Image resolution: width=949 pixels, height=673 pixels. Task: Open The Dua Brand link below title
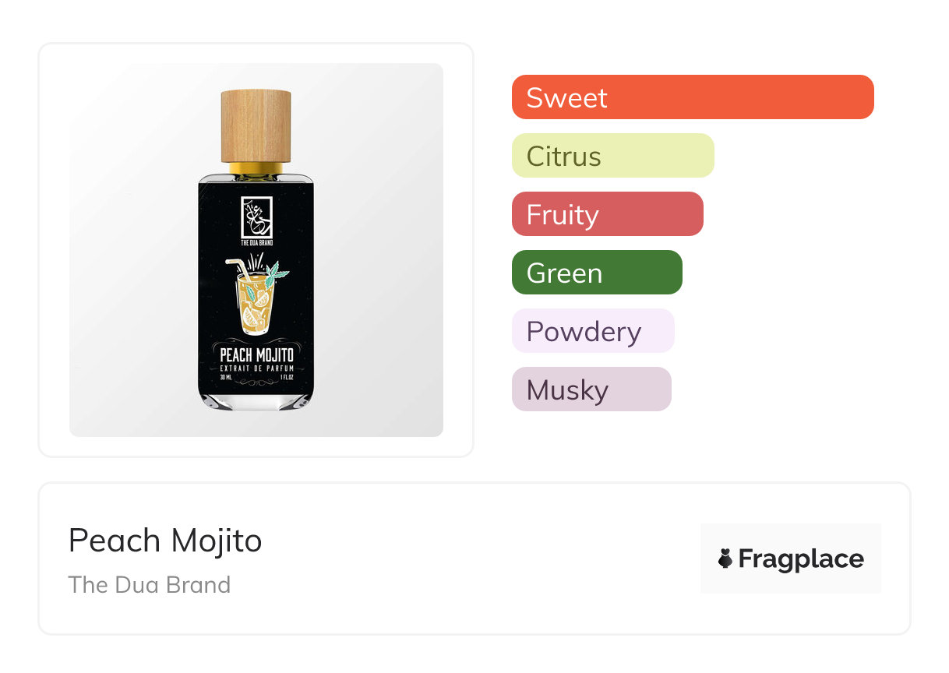tap(149, 584)
